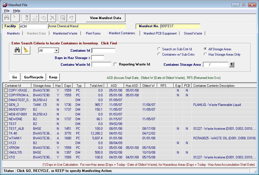Click the greyed scissors delete toolbar icon
Image resolution: width=259 pixels, height=175 pixels.
coord(52,18)
